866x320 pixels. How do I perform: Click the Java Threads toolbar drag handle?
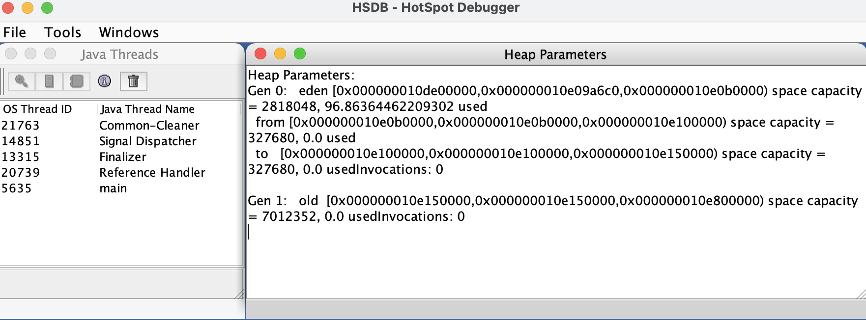3,81
